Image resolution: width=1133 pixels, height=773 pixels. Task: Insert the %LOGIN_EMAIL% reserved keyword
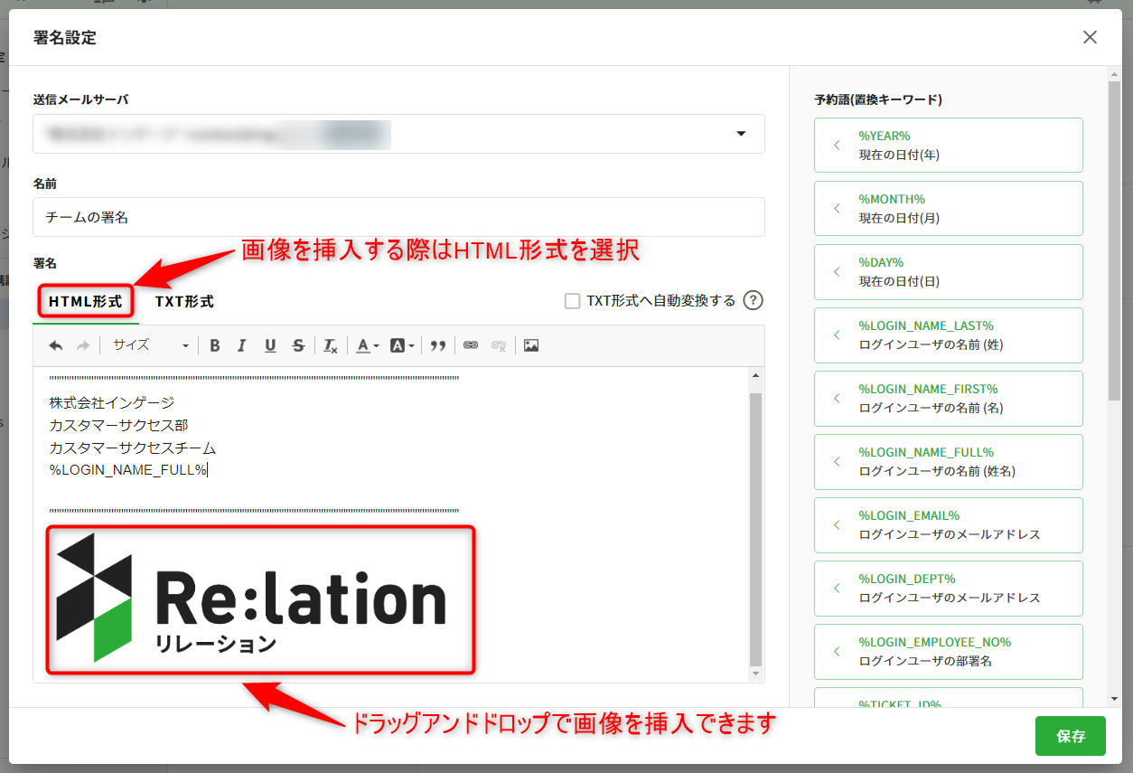pos(948,524)
